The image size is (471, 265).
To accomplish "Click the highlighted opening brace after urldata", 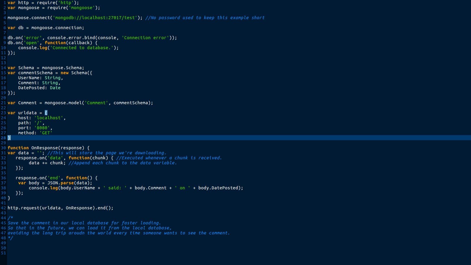I will (46, 113).
